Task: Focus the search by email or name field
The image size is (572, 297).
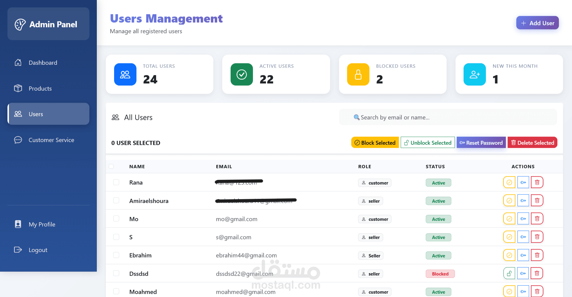Action: 448,117
